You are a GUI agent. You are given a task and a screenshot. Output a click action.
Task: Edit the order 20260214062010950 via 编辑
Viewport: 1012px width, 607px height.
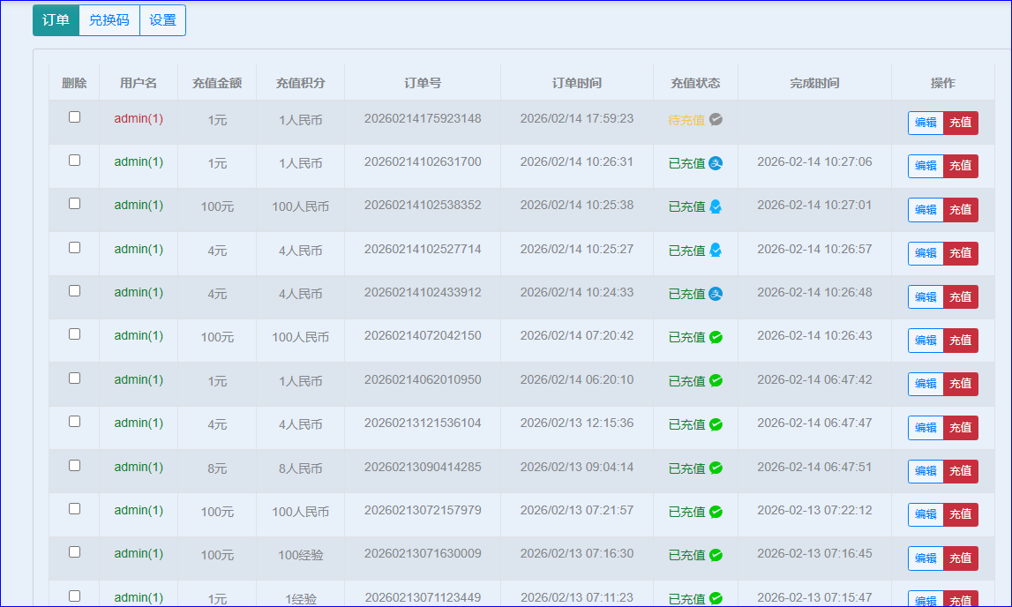coord(926,384)
